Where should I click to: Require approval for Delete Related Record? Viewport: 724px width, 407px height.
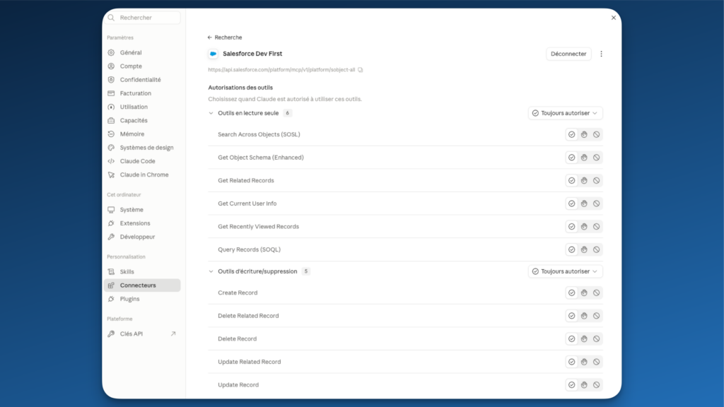click(x=584, y=316)
